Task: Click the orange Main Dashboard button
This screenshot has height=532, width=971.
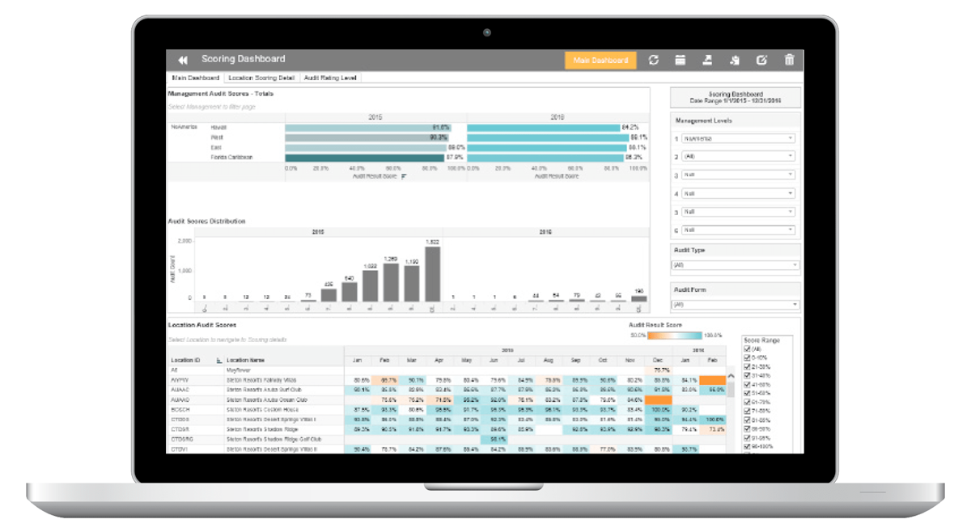Action: tap(600, 60)
